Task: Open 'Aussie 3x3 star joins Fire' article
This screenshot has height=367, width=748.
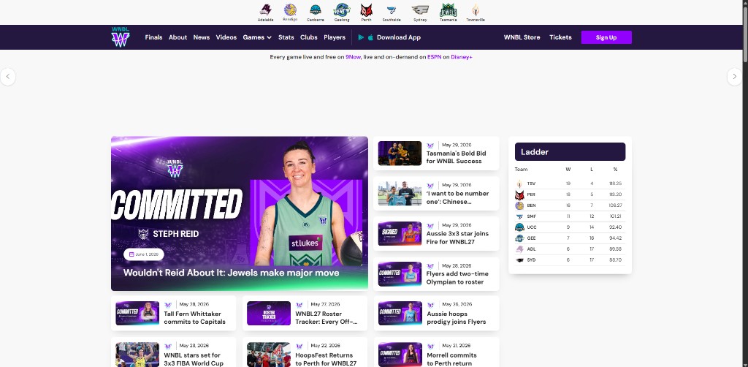Action: (437, 233)
